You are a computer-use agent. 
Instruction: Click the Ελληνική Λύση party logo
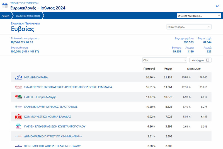tap(18, 107)
